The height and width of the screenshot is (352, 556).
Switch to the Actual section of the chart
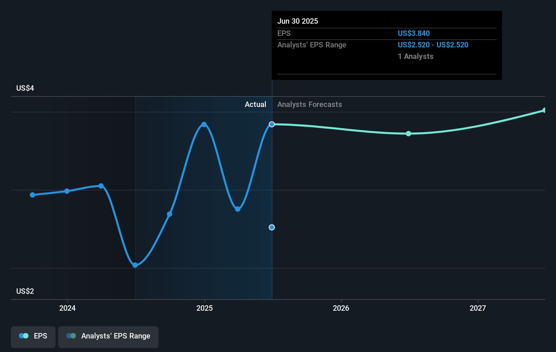point(255,105)
